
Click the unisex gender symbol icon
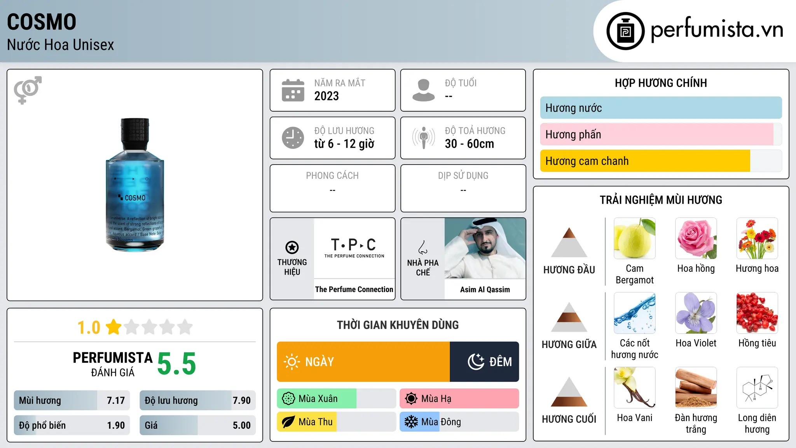pos(28,90)
